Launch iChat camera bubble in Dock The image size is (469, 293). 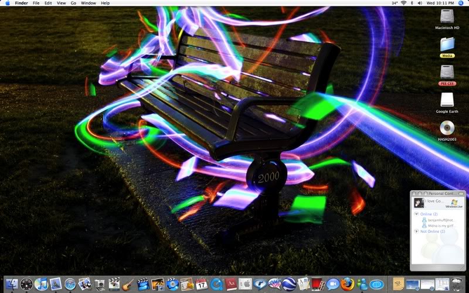[332, 284]
